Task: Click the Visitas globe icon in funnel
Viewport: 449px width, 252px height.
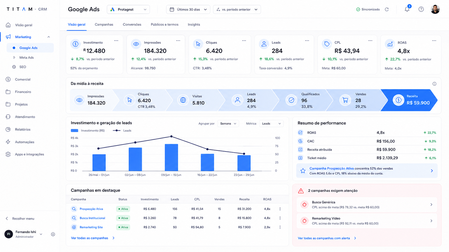Action: [x=183, y=100]
